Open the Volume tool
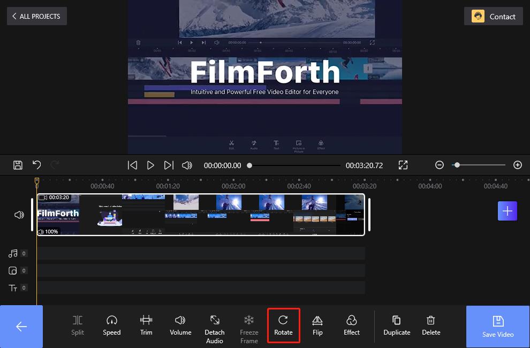 point(180,326)
